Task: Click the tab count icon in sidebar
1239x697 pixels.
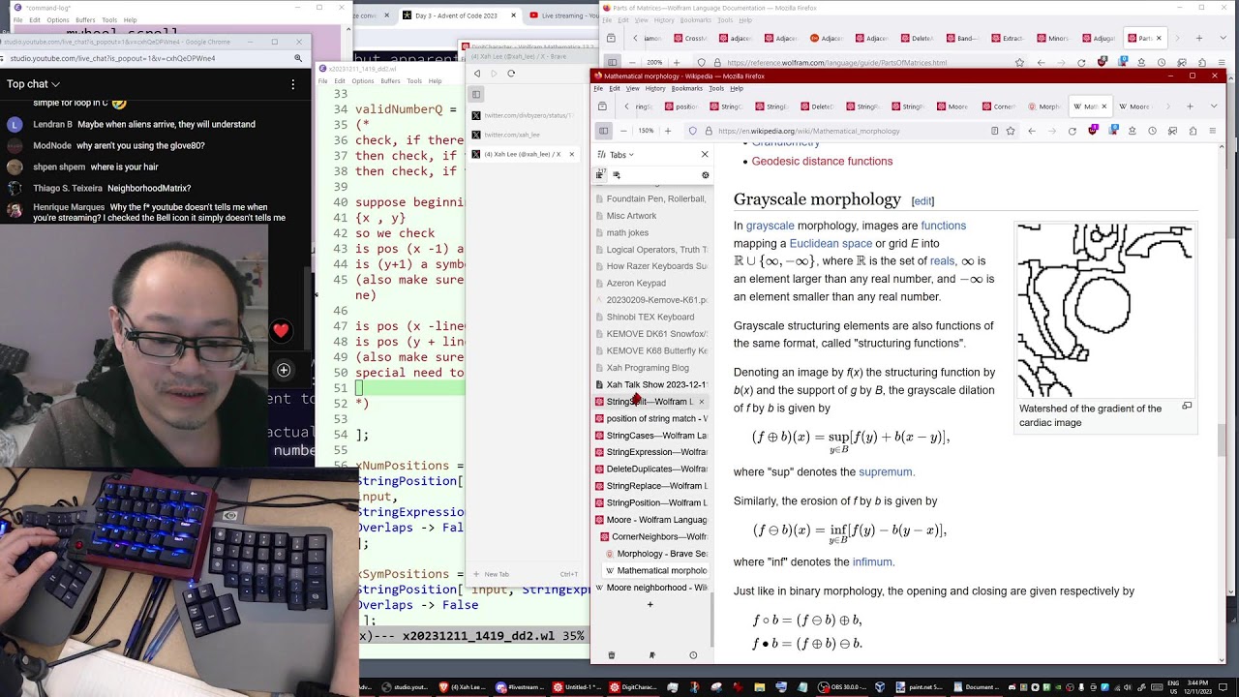Action: tap(600, 175)
